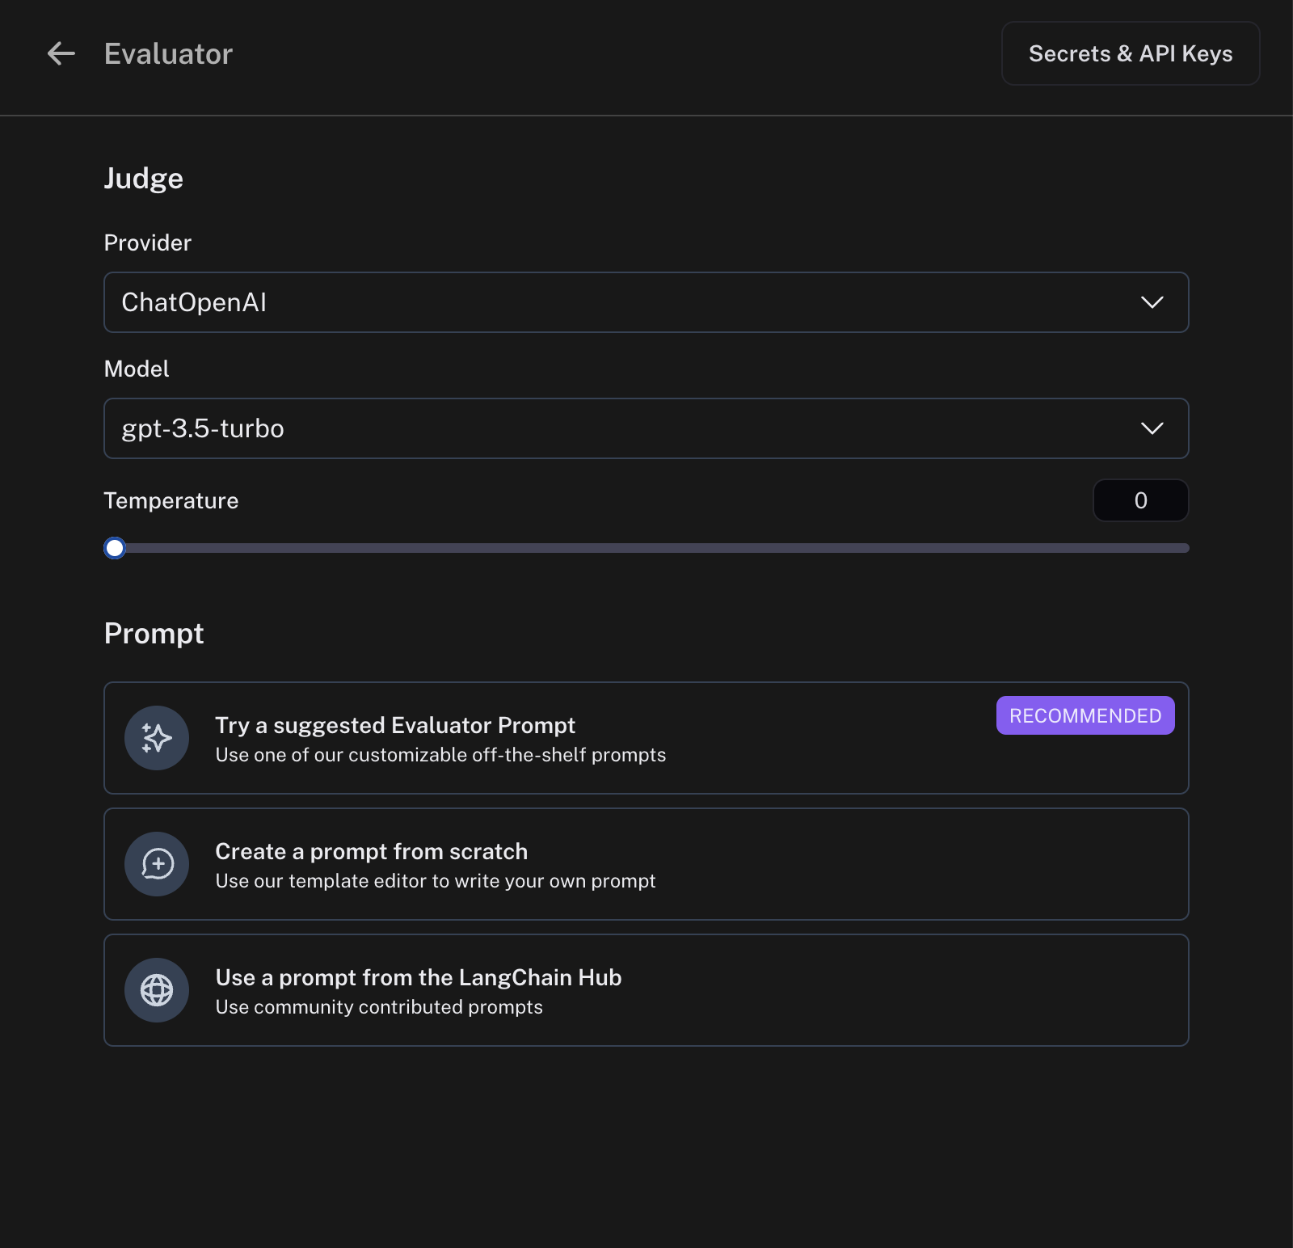Select Try a suggested Evaluator Prompt
1293x1248 pixels.
click(x=395, y=725)
